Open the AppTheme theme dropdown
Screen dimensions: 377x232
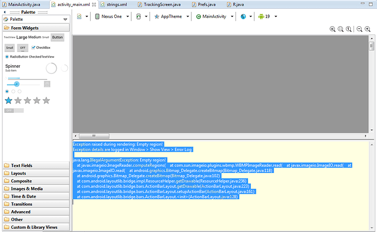click(172, 16)
